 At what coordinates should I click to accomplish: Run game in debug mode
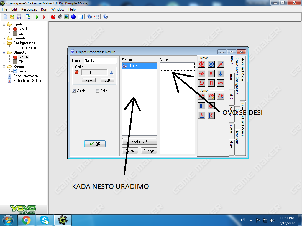44,17
